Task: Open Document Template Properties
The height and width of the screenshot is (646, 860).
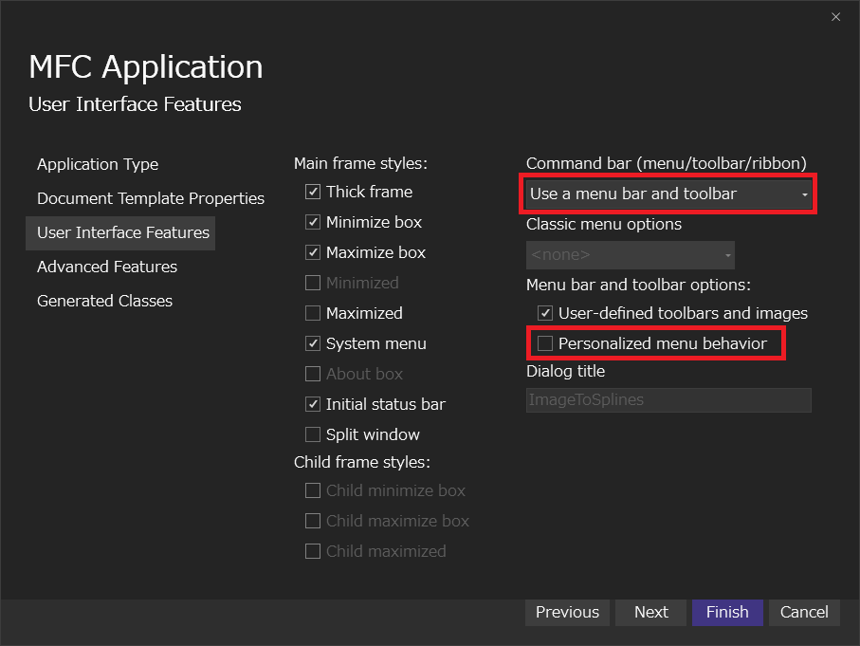Action: pyautogui.click(x=150, y=198)
